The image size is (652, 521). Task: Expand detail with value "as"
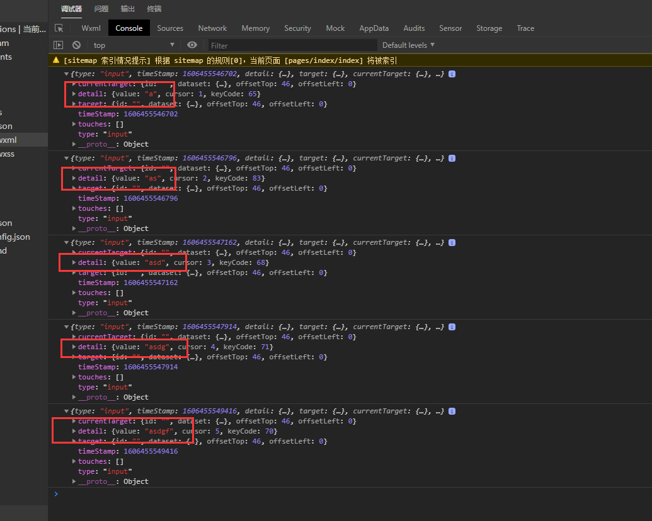point(74,178)
